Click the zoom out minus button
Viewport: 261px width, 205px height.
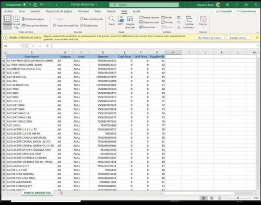click(x=226, y=198)
